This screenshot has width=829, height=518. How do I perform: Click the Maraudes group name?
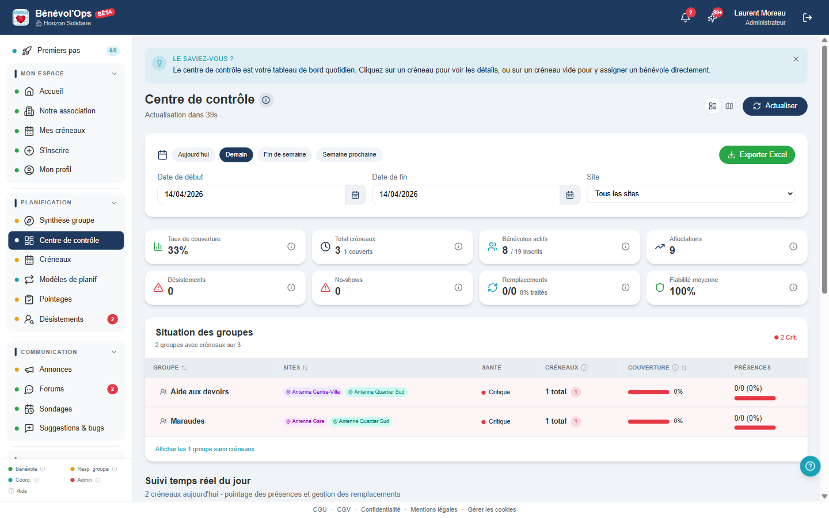click(x=188, y=421)
